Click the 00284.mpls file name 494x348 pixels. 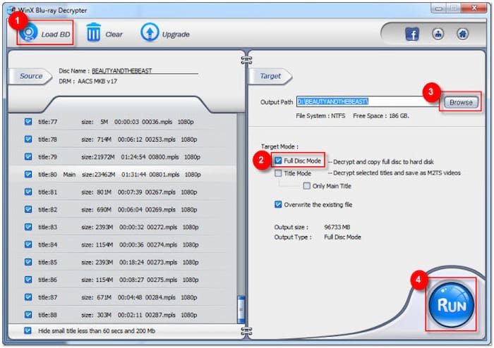tap(160, 297)
